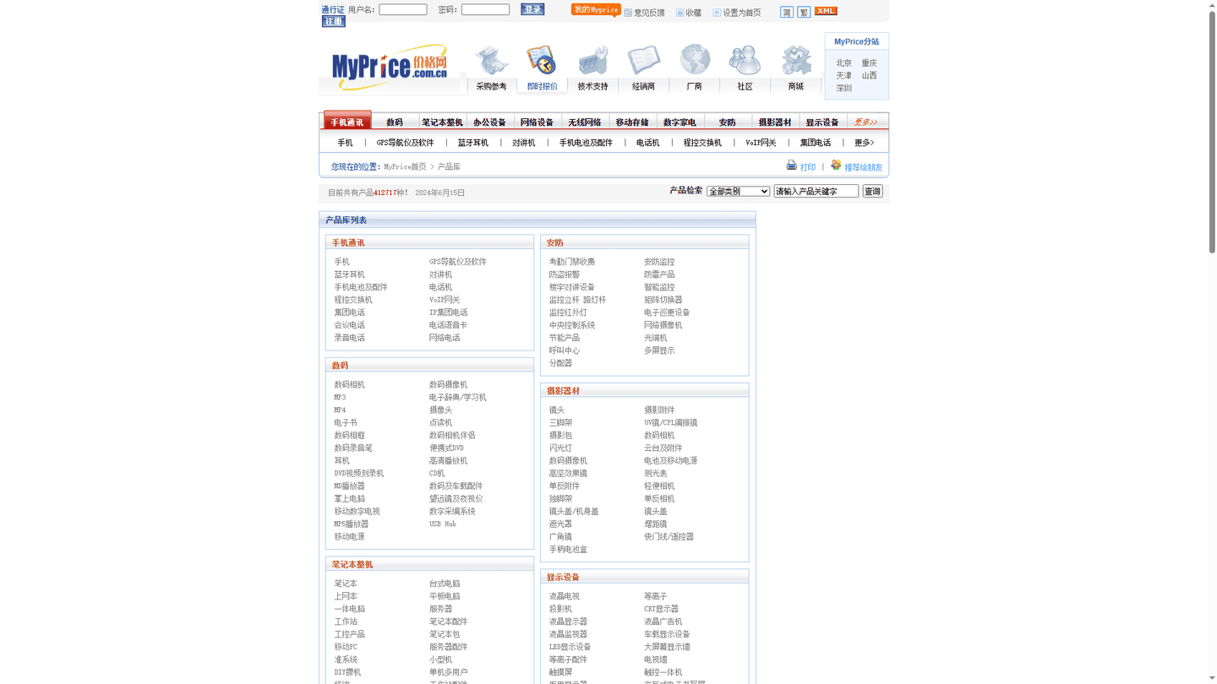The height and width of the screenshot is (684, 1217).
Task: Open the 厂商 globe icon
Action: (695, 61)
